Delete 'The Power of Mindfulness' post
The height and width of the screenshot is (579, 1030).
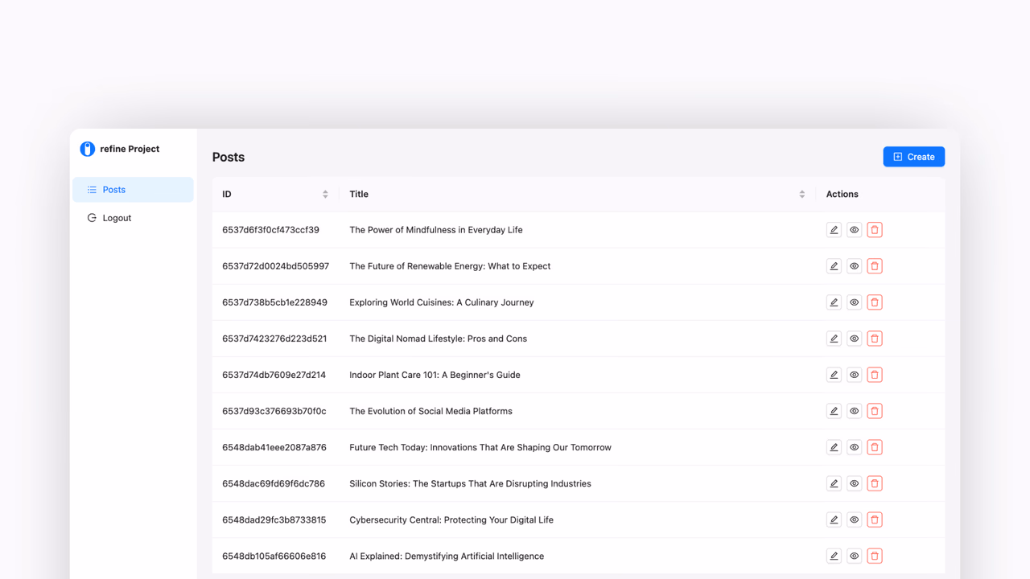pyautogui.click(x=875, y=230)
